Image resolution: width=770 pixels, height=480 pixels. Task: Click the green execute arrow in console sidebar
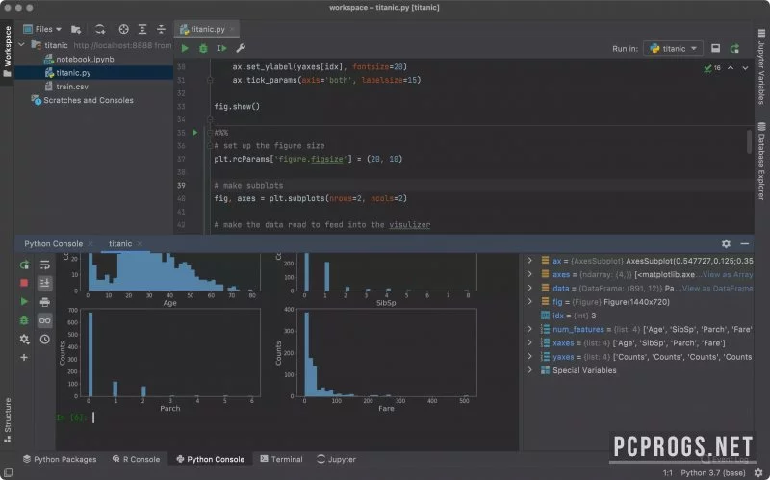pyautogui.click(x=24, y=301)
